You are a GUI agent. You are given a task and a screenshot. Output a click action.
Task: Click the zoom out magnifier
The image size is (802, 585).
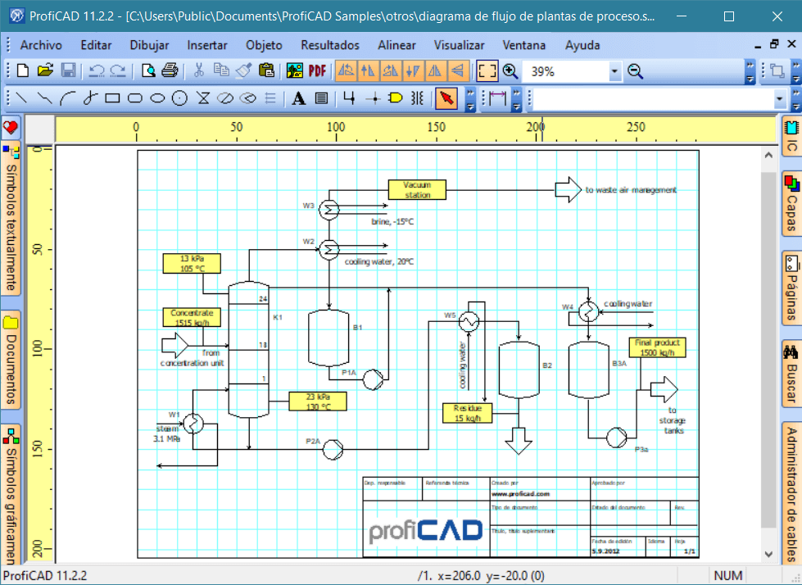[x=635, y=71]
